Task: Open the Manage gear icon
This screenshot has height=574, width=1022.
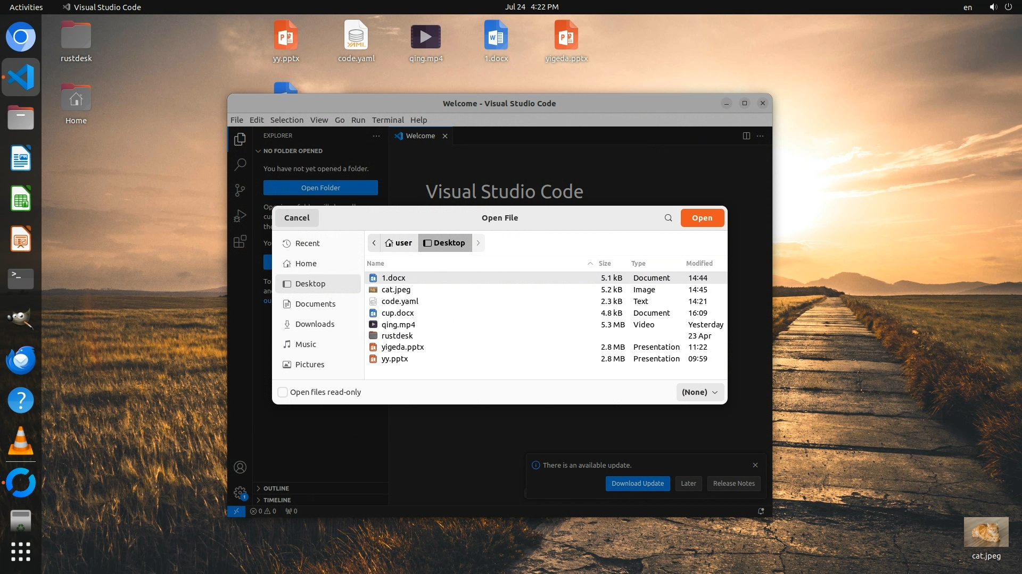Action: [240, 492]
